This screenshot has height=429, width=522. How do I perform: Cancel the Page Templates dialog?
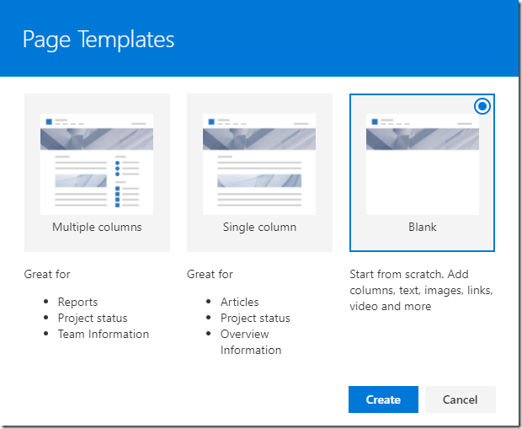tap(461, 400)
